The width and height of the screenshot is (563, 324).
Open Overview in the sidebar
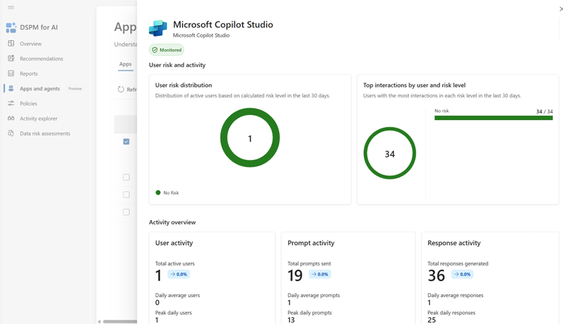31,44
